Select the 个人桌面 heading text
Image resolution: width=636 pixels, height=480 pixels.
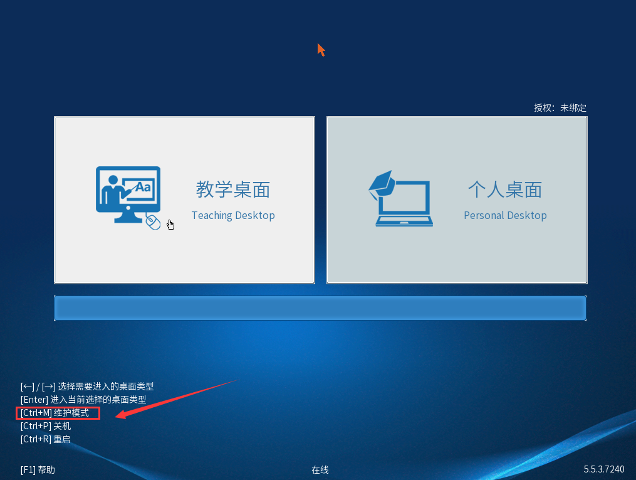tap(504, 189)
